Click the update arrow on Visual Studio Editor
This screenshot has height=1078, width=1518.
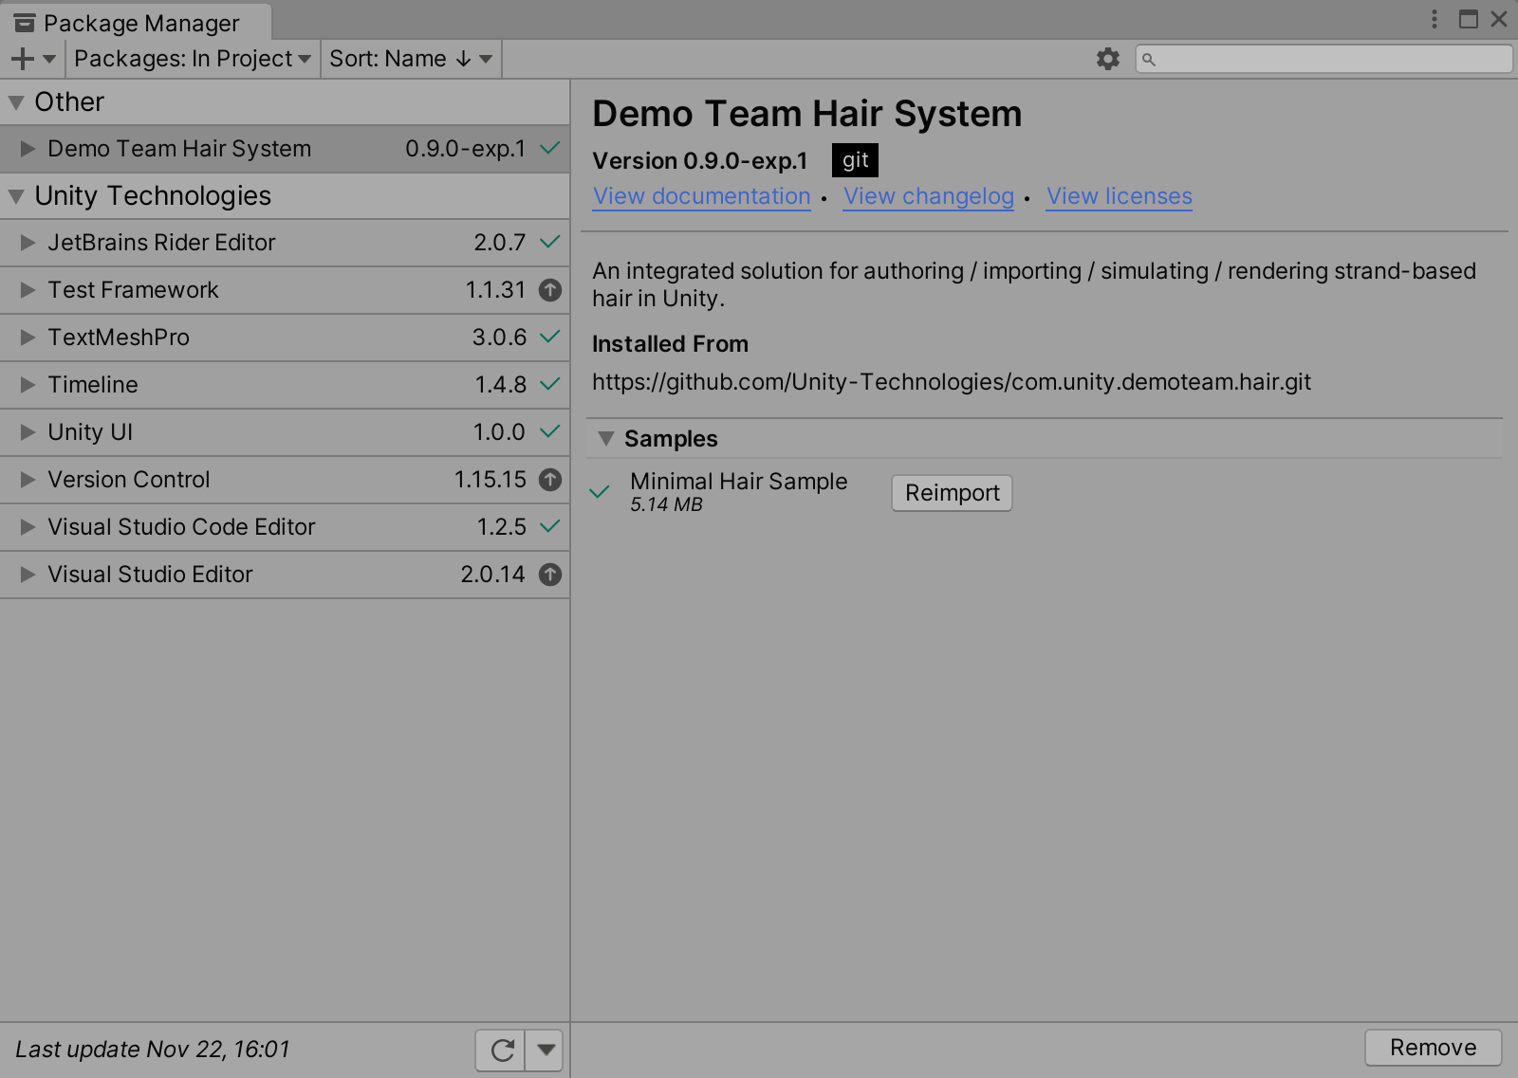pyautogui.click(x=549, y=575)
